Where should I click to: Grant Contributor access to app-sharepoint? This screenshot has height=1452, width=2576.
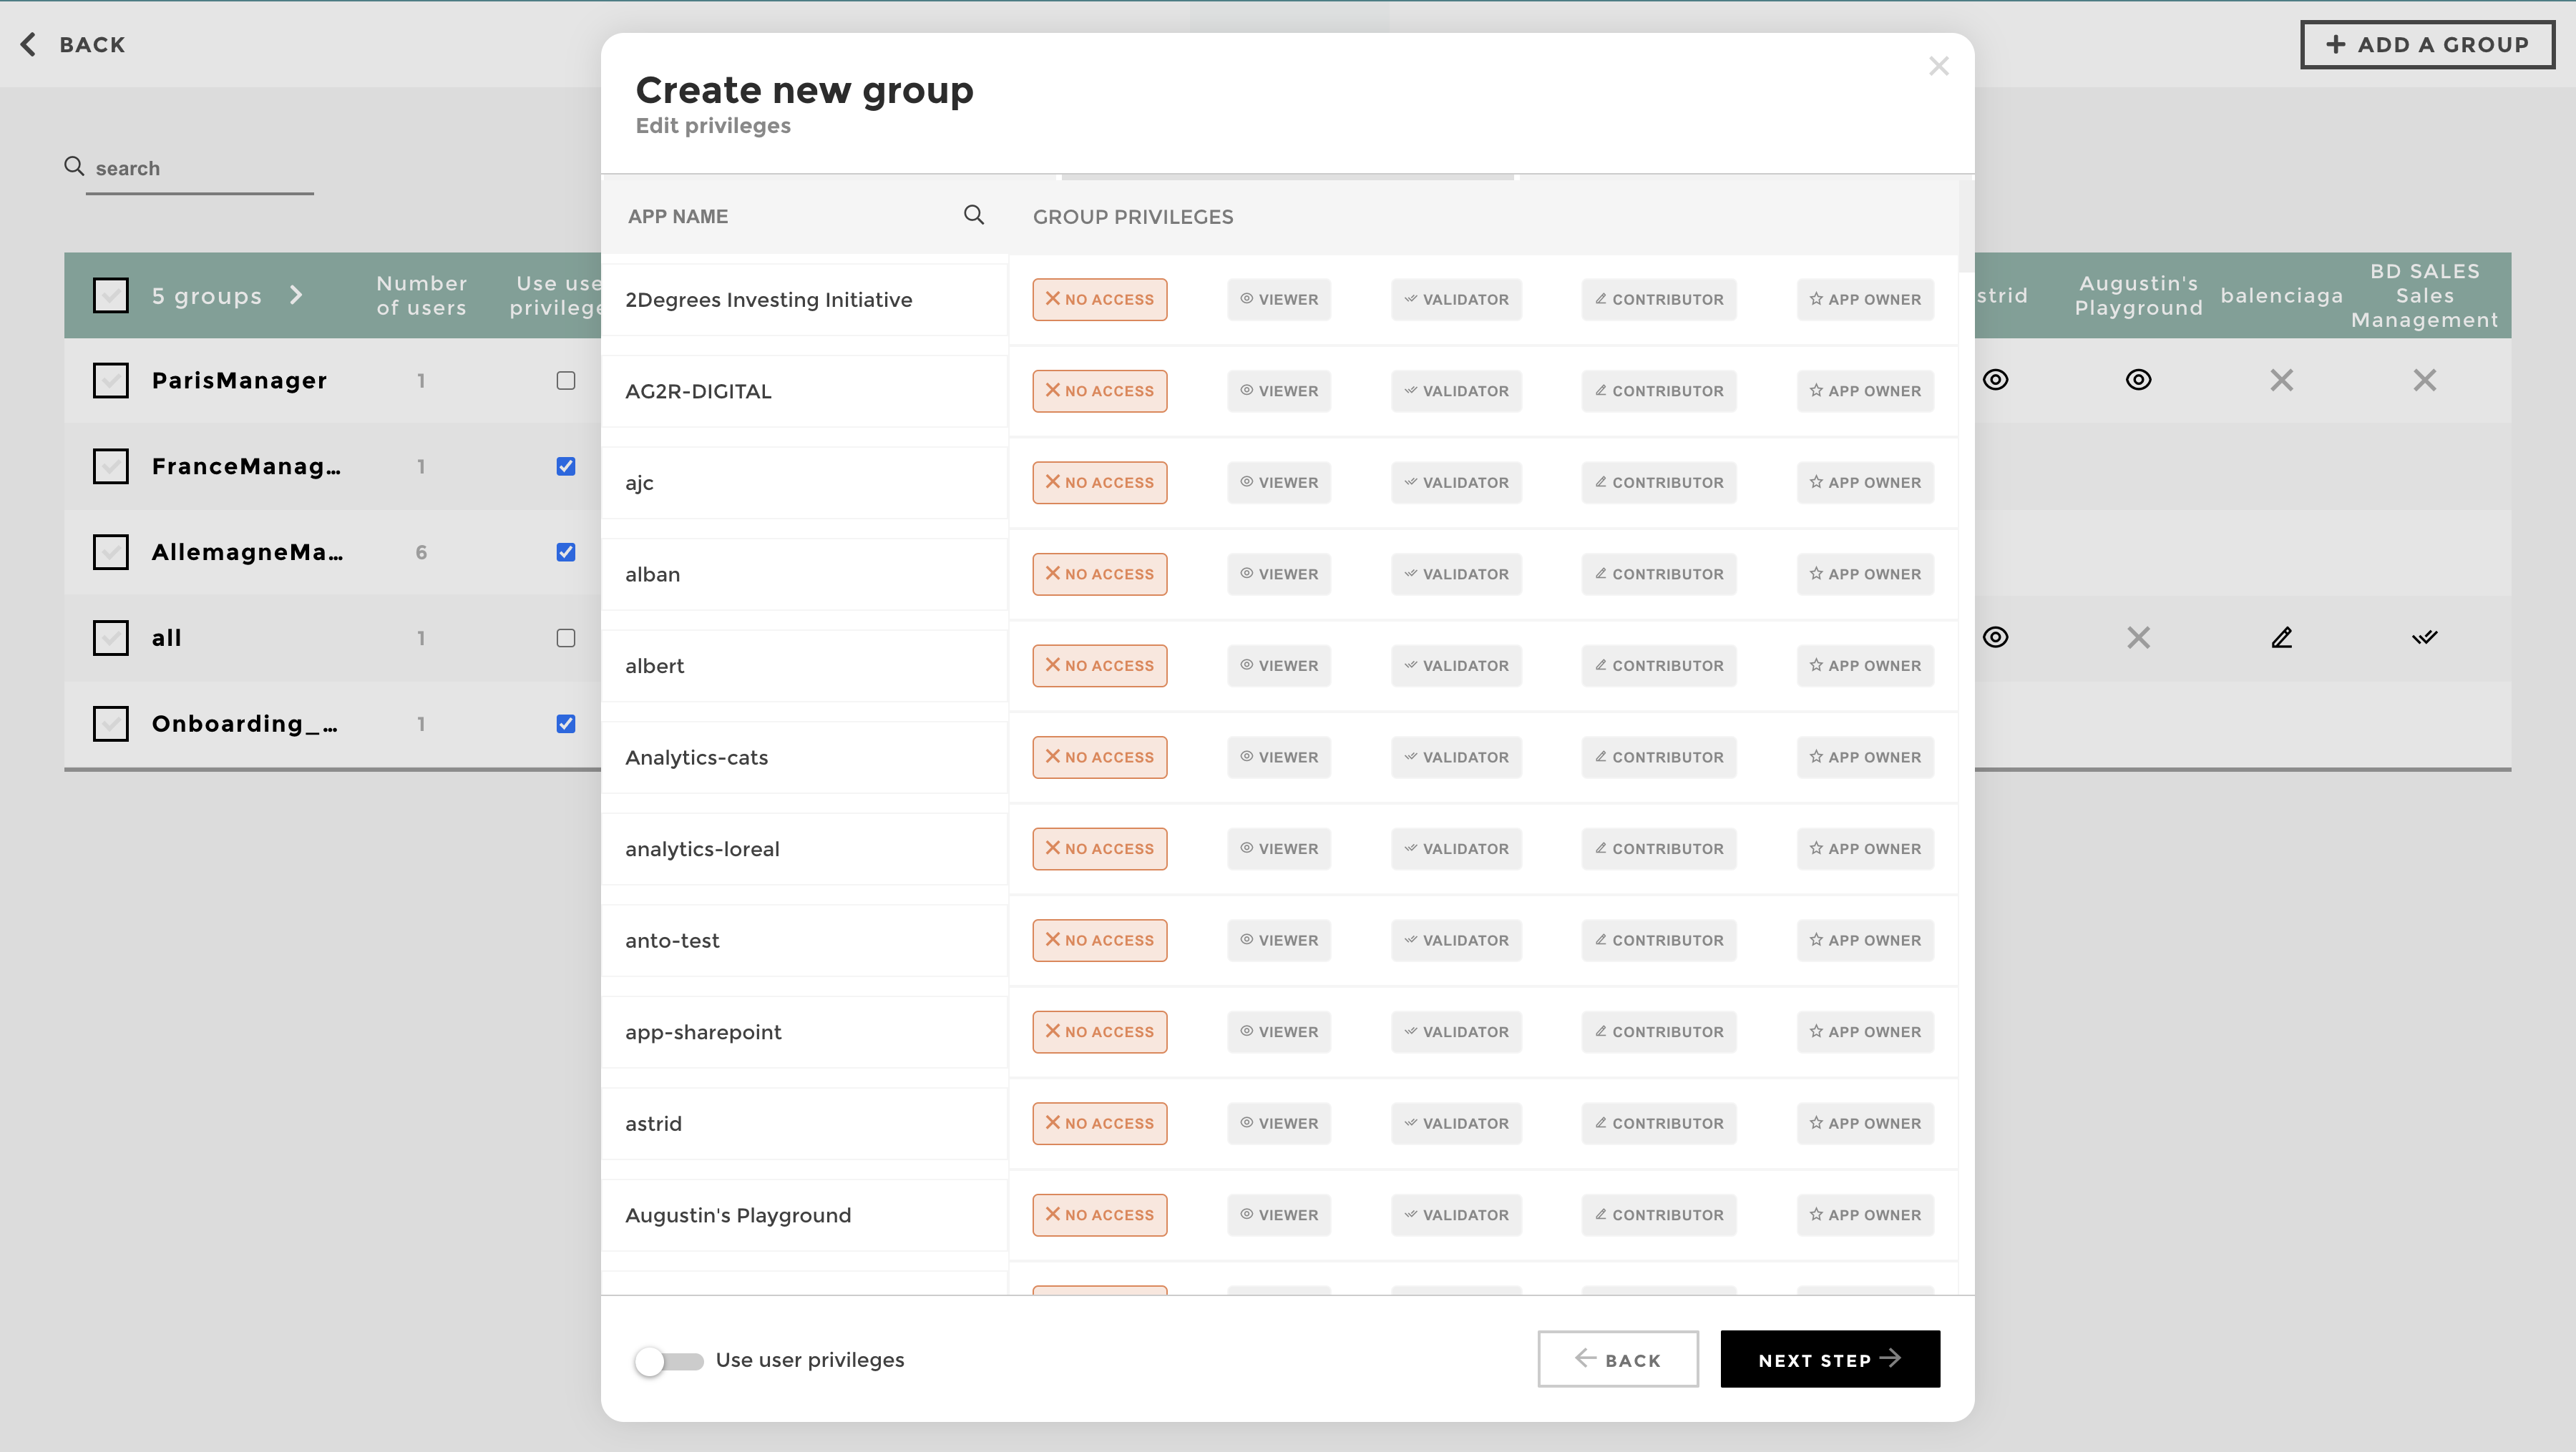pos(1658,1031)
